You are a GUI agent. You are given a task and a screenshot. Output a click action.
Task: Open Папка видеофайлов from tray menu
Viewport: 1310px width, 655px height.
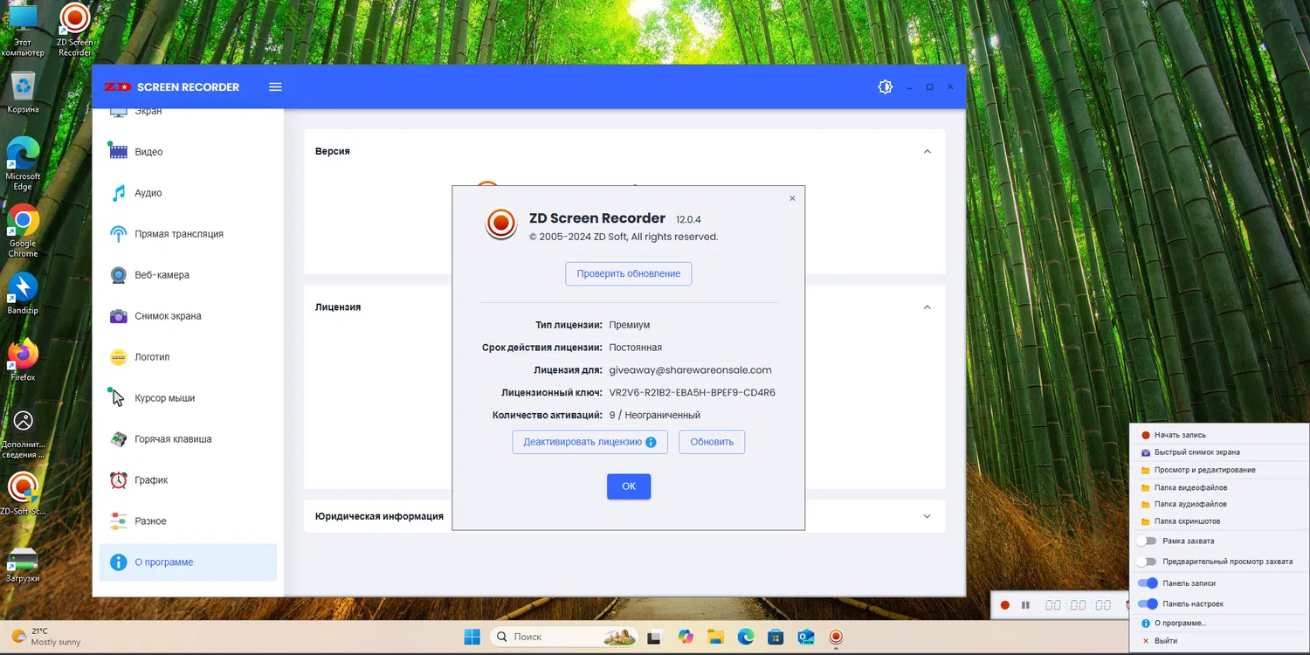(1219, 487)
